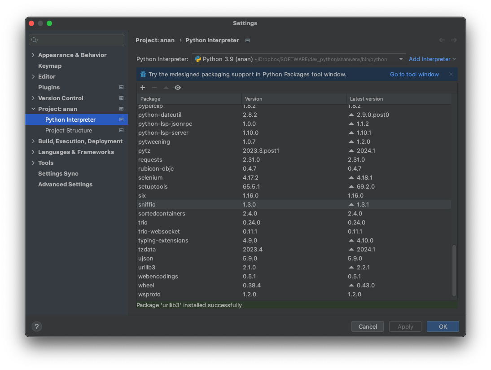
Task: Click the package list vertical scrollbar
Action: (454, 270)
